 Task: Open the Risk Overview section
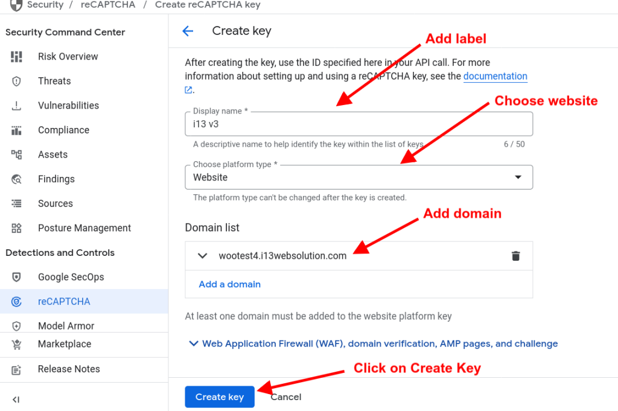(x=68, y=56)
